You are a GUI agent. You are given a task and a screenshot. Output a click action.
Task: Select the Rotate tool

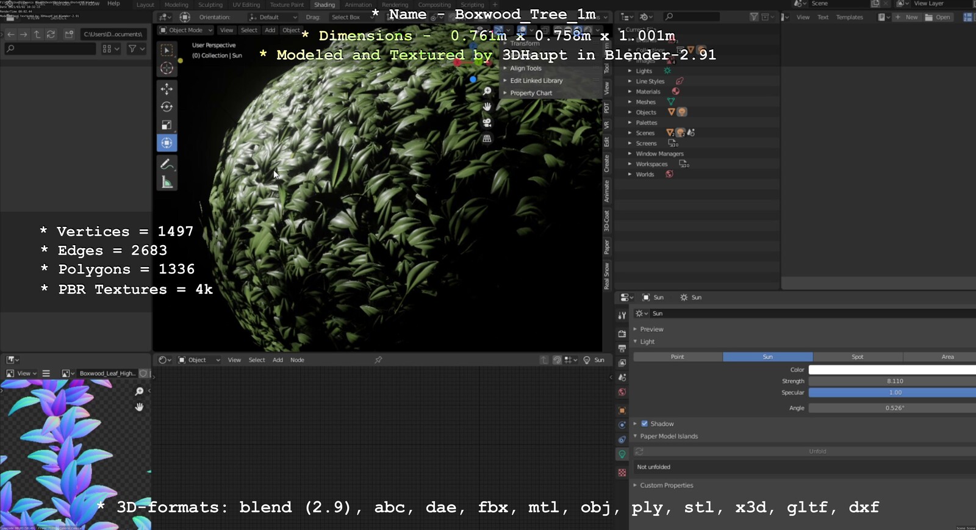pyautogui.click(x=167, y=107)
